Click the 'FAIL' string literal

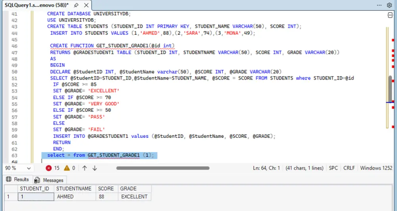click(96, 129)
